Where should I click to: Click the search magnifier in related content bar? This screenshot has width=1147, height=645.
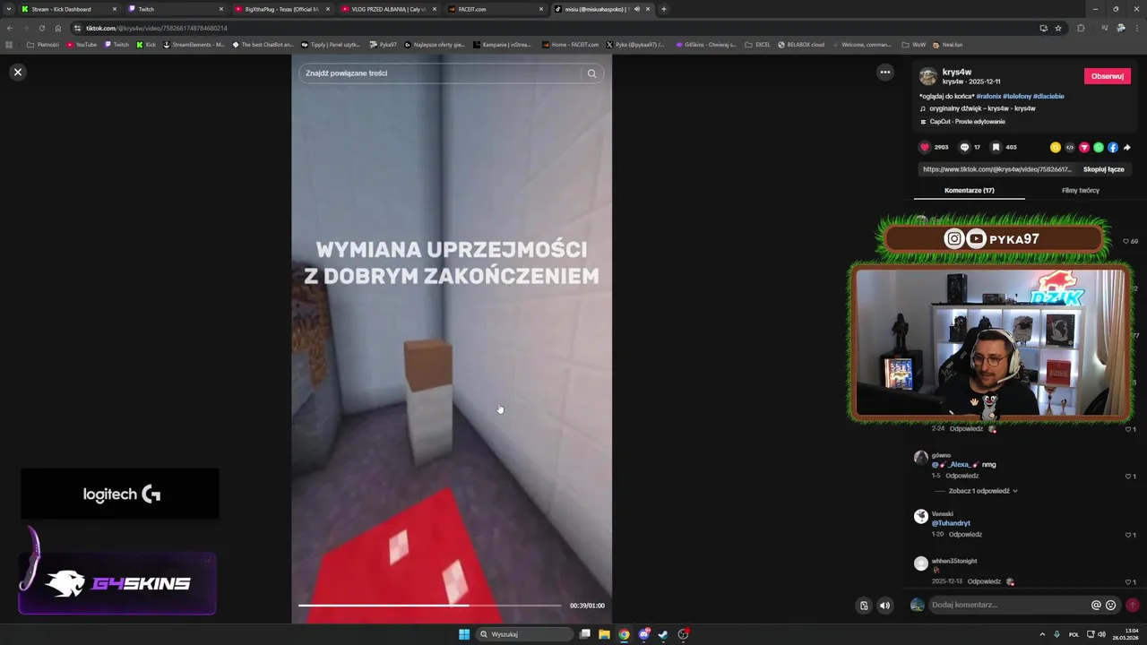pos(591,73)
